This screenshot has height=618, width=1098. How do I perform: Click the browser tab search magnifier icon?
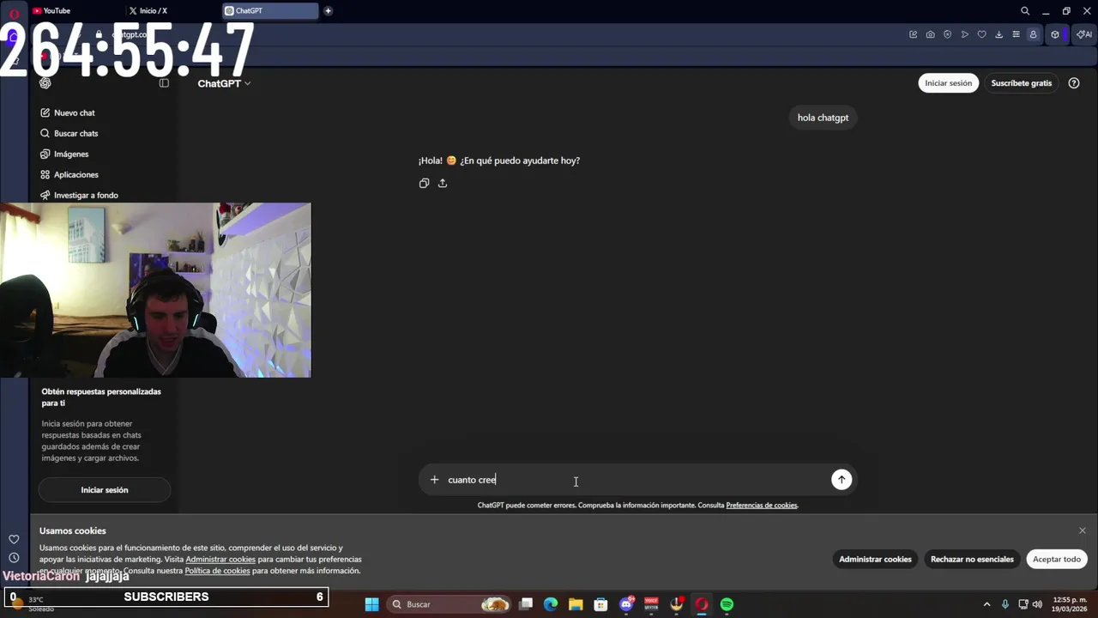[x=1025, y=11]
